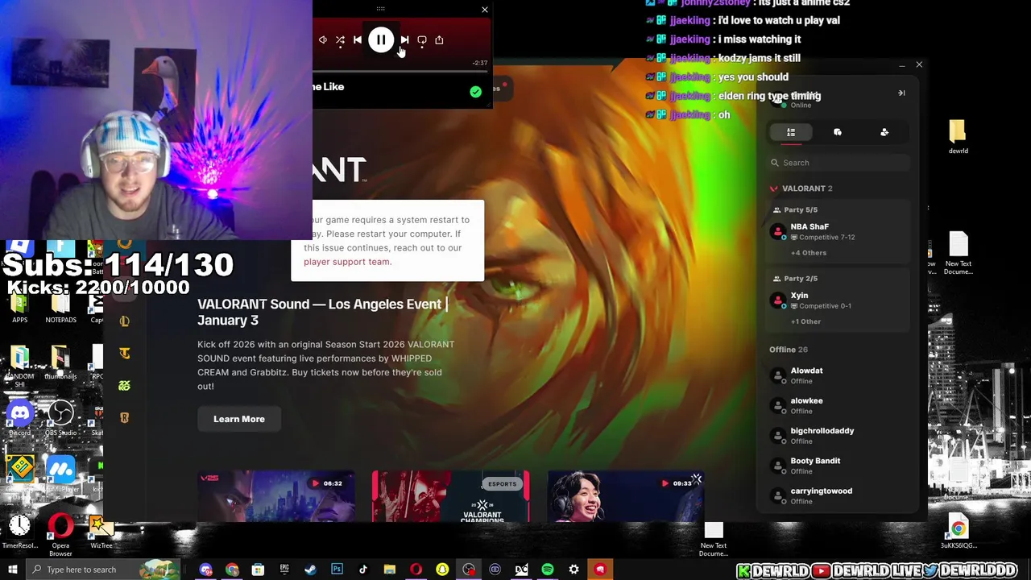This screenshot has height=580, width=1031.
Task: Open the V25 video thumbnail 06:32
Action: 276,497
